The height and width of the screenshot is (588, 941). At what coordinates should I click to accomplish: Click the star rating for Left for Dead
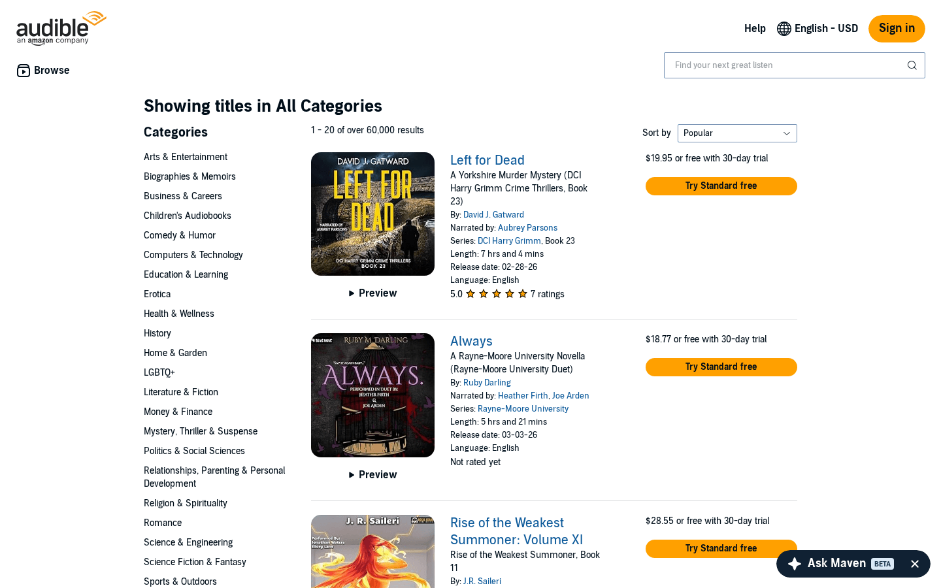[x=497, y=294]
